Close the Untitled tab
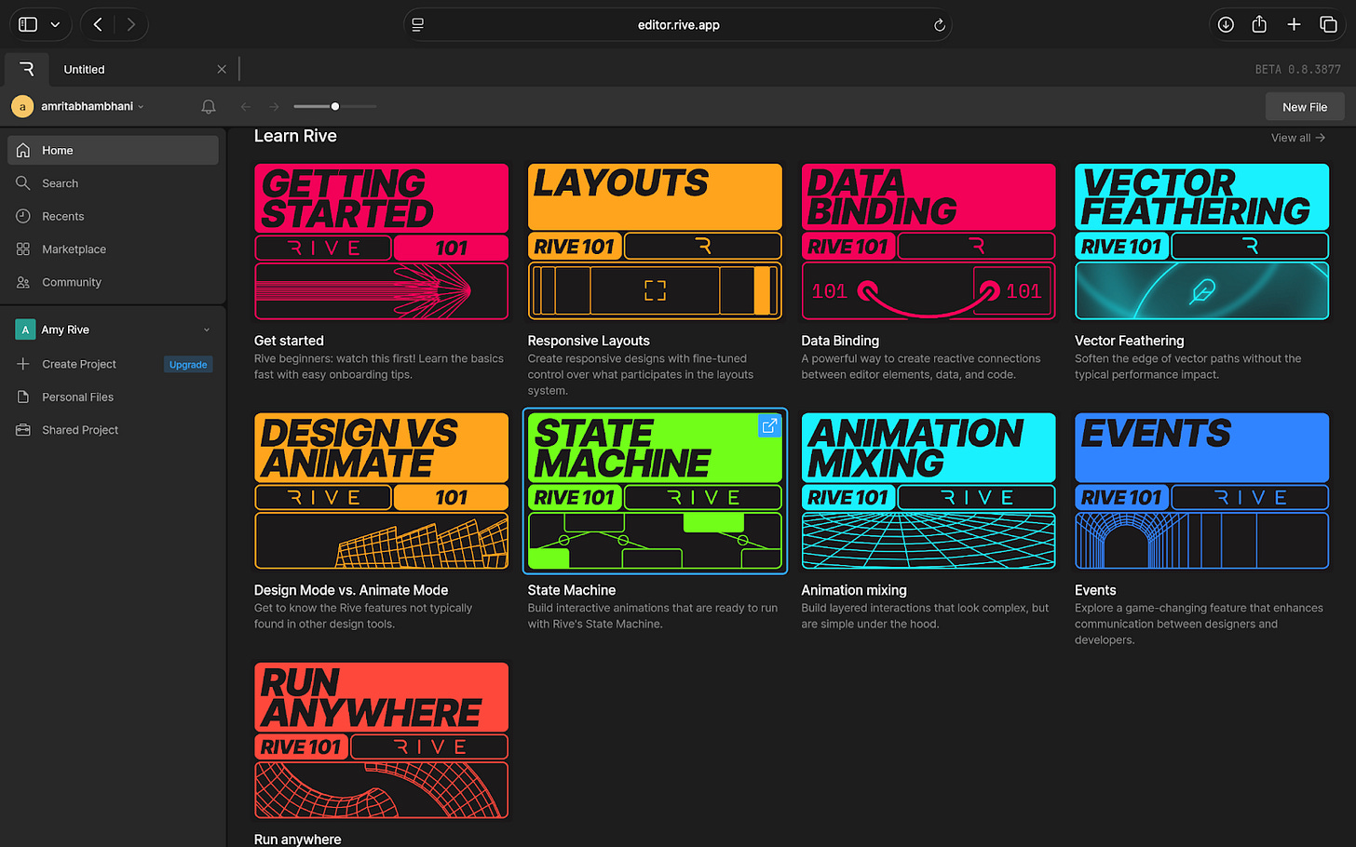Image resolution: width=1356 pixels, height=847 pixels. (222, 69)
